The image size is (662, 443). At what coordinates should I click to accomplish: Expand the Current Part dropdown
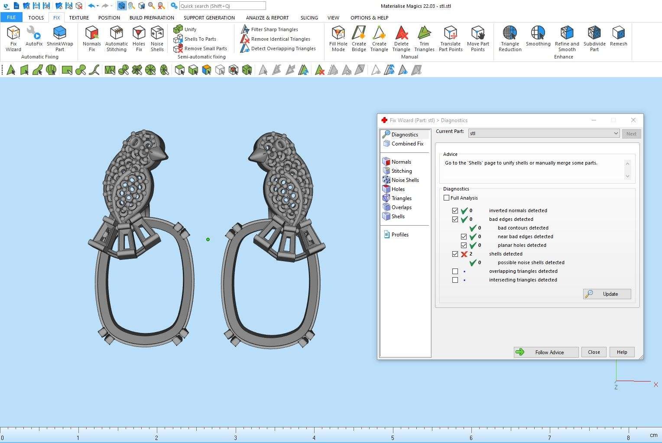click(x=616, y=133)
